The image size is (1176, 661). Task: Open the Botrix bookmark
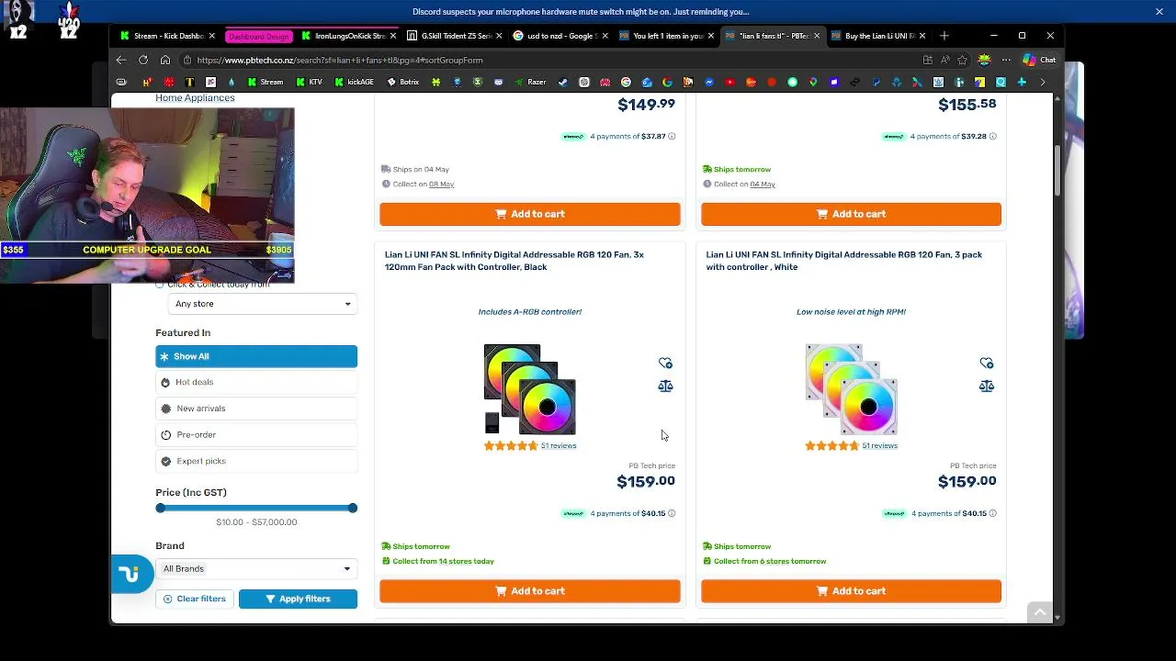403,83
